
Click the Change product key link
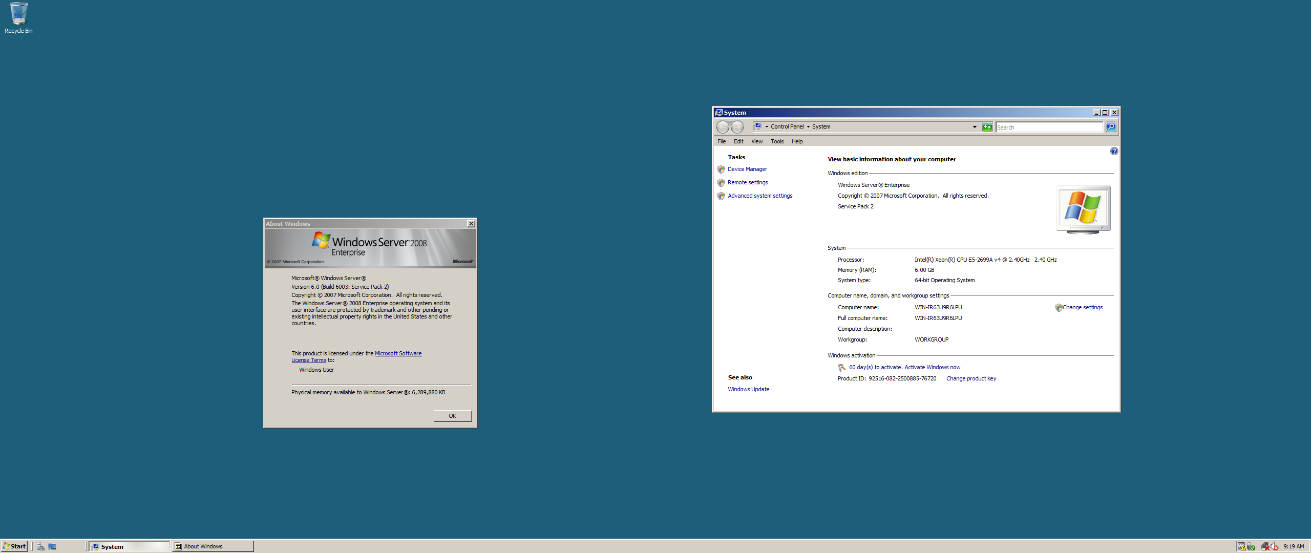[x=970, y=378]
